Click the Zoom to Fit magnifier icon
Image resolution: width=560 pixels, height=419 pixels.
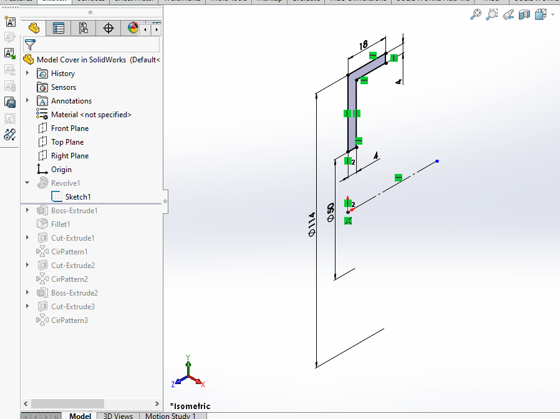point(476,14)
